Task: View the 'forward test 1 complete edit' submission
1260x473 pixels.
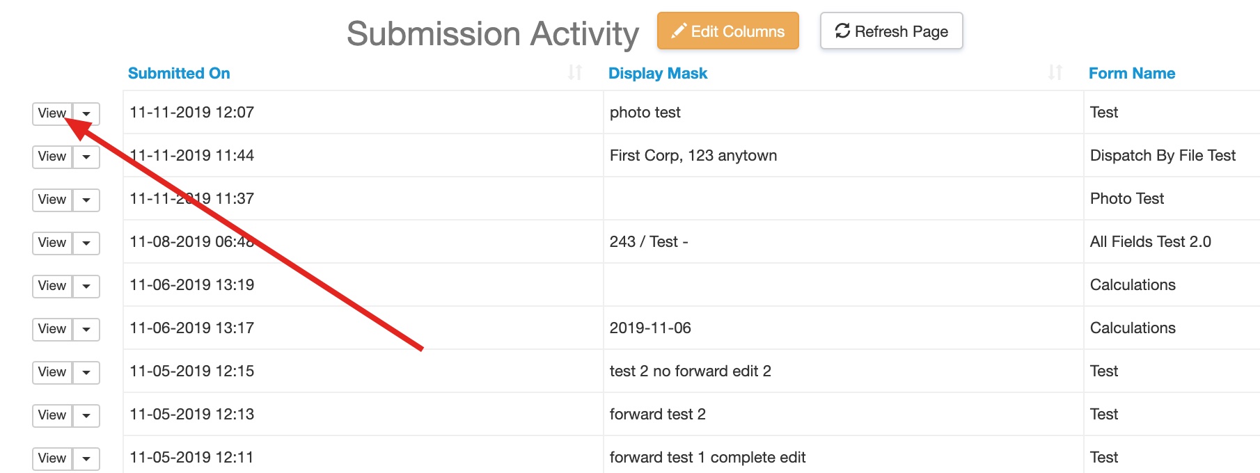Action: point(52,458)
